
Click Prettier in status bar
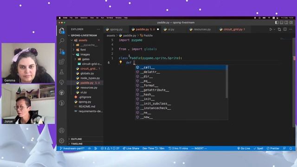[x=273, y=148]
